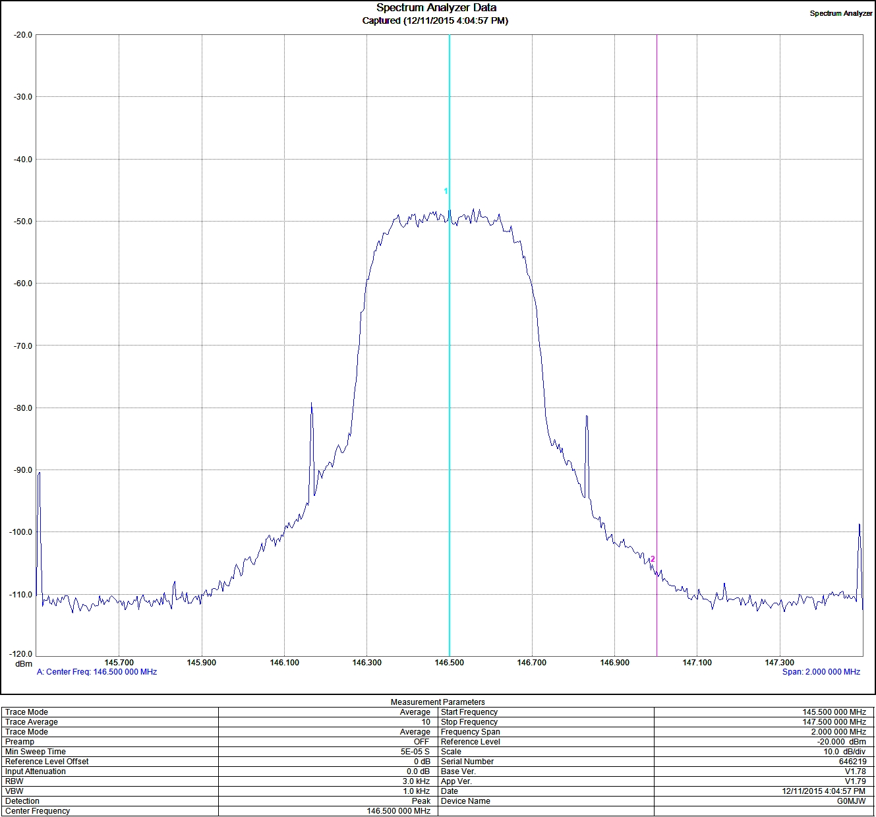The height and width of the screenshot is (817, 876).
Task: Click the Start Frequency value cell
Action: point(834,712)
